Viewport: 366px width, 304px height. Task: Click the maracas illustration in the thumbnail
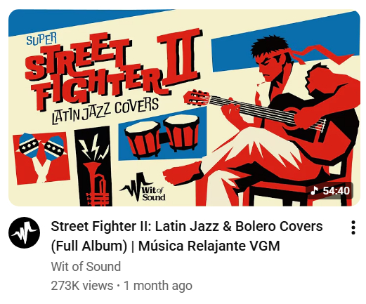pos(41,158)
